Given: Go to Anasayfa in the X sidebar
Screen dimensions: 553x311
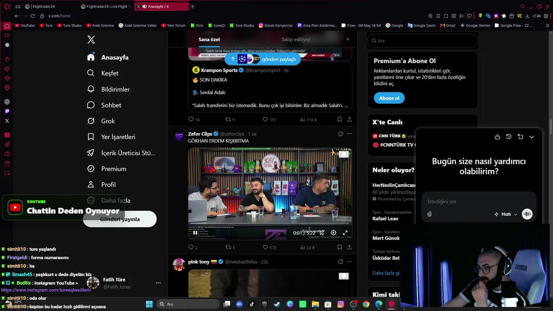Looking at the screenshot, I should coord(108,57).
